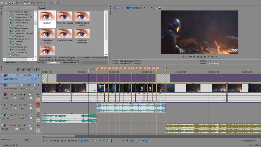Adjust track 7 pan slider
The image size is (261, 147).
31,119
